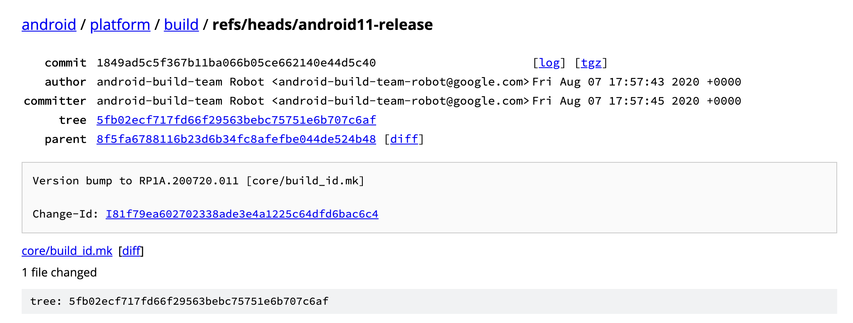The height and width of the screenshot is (323, 853).
Task: Download the tgz archive of this commit
Action: pyautogui.click(x=591, y=63)
